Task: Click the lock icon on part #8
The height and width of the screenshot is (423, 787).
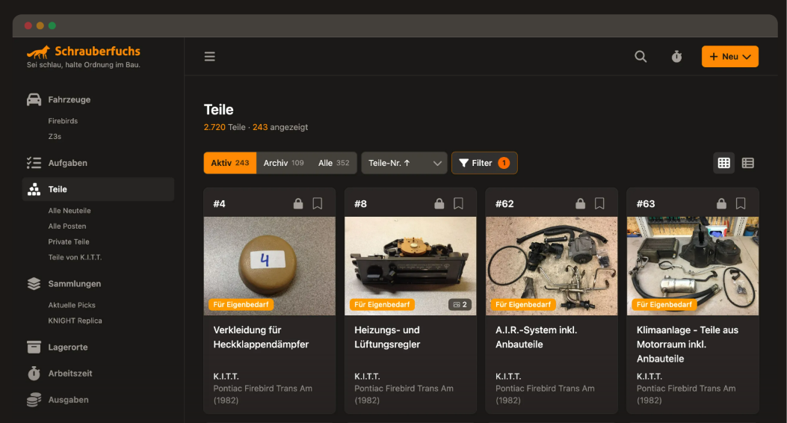Action: (439, 203)
